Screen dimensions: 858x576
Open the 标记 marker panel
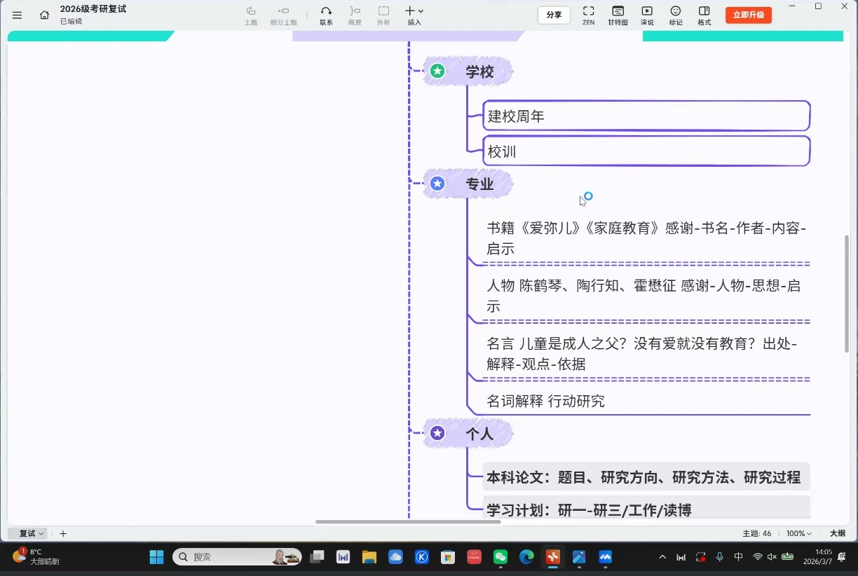(x=676, y=15)
